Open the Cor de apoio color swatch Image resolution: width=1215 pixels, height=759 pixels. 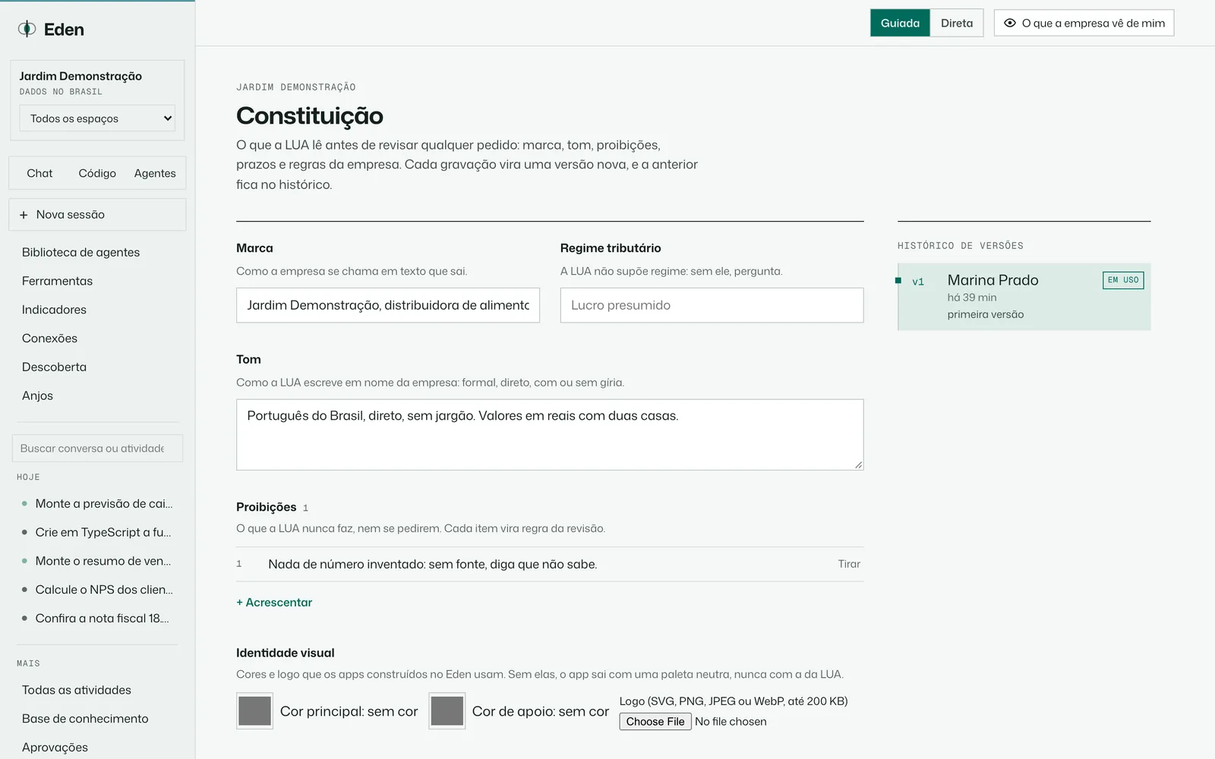pos(447,711)
